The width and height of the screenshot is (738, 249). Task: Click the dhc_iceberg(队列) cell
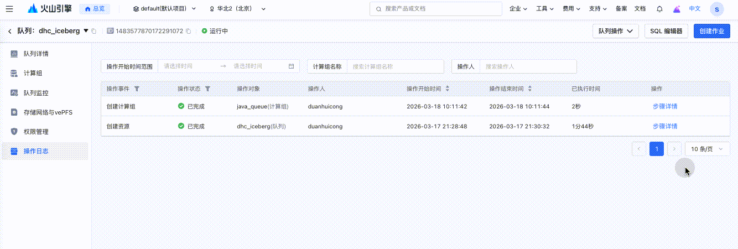pyautogui.click(x=262, y=126)
